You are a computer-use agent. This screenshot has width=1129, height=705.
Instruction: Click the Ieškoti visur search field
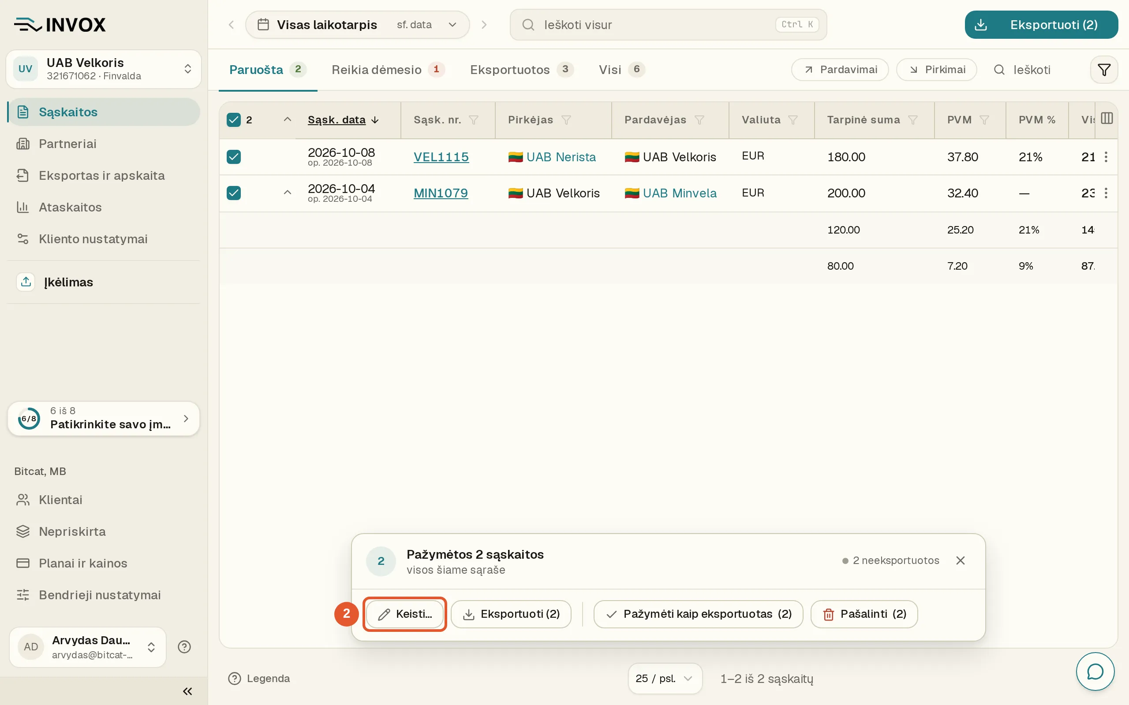668,25
